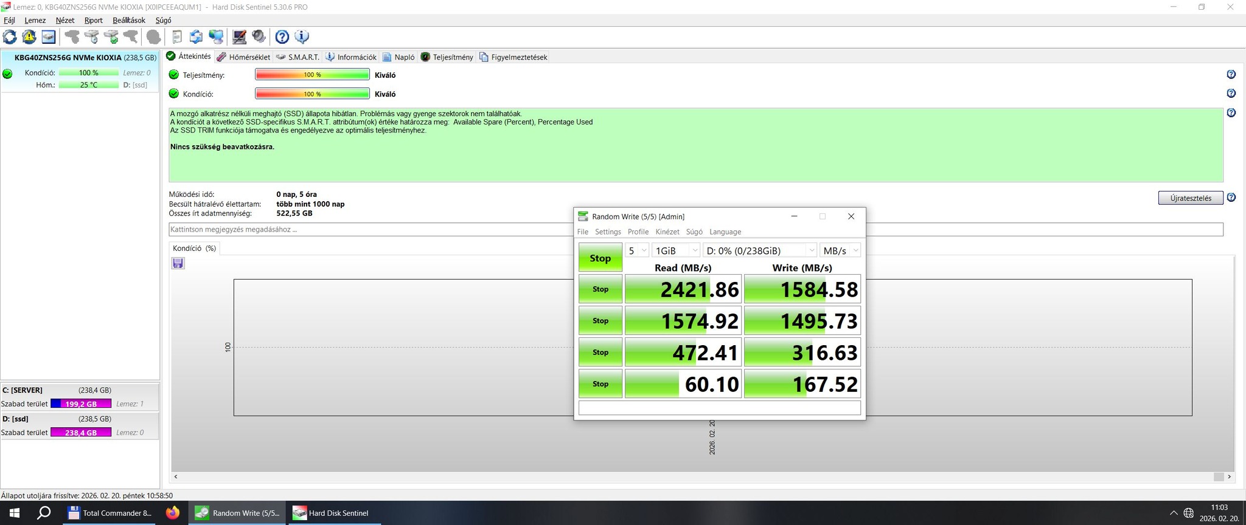Image resolution: width=1246 pixels, height=525 pixels.
Task: Click Stop button beside 2421.86 read result
Action: pyautogui.click(x=600, y=289)
